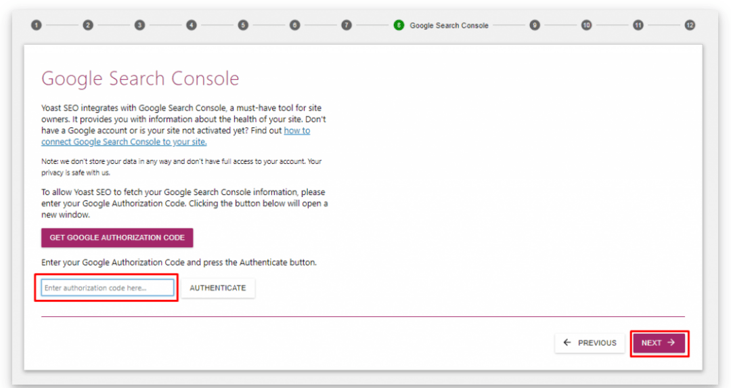
Task: Skip ahead to step 9
Action: tap(535, 25)
